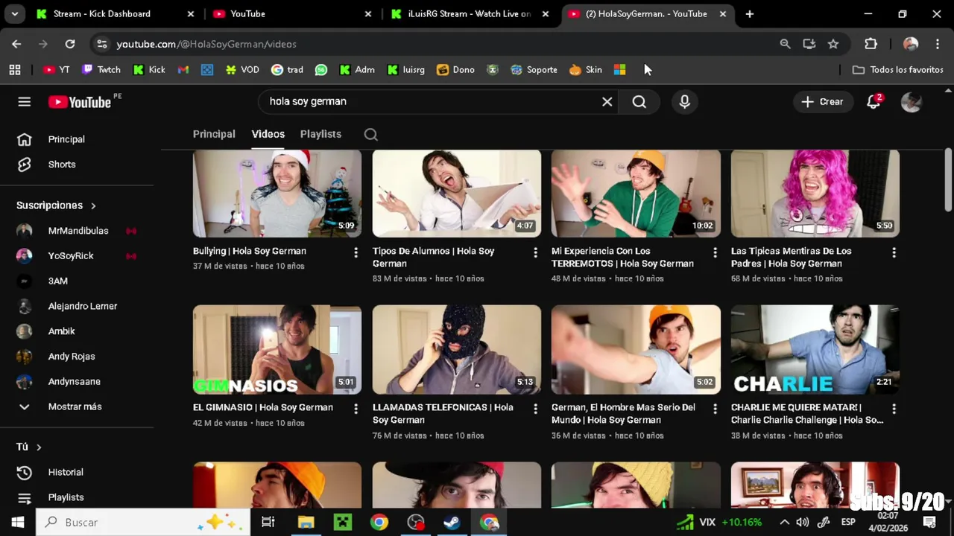
Task: Open Chrome zoom magnifier in address bar
Action: (x=785, y=44)
